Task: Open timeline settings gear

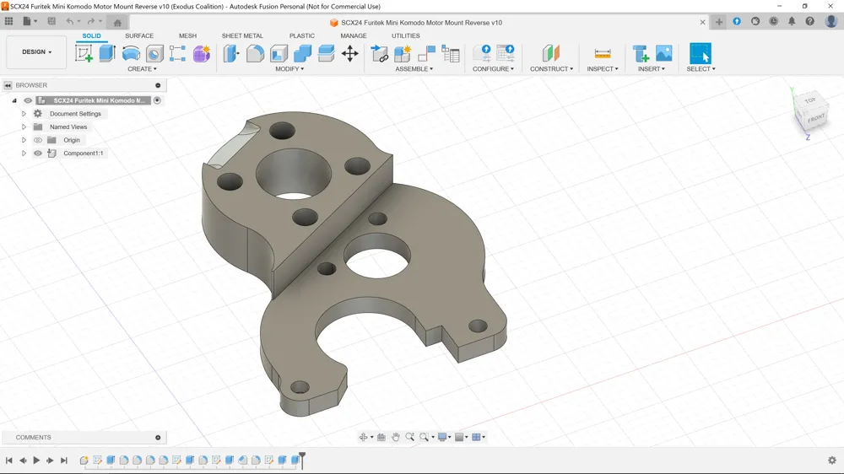Action: pyautogui.click(x=832, y=460)
